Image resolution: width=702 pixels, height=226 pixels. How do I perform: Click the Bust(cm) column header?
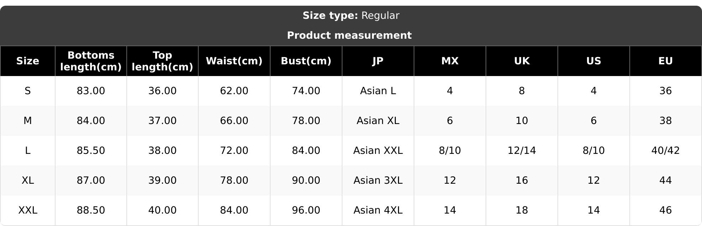[x=306, y=61]
